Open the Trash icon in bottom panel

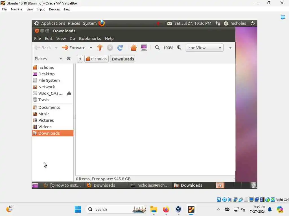(254, 185)
